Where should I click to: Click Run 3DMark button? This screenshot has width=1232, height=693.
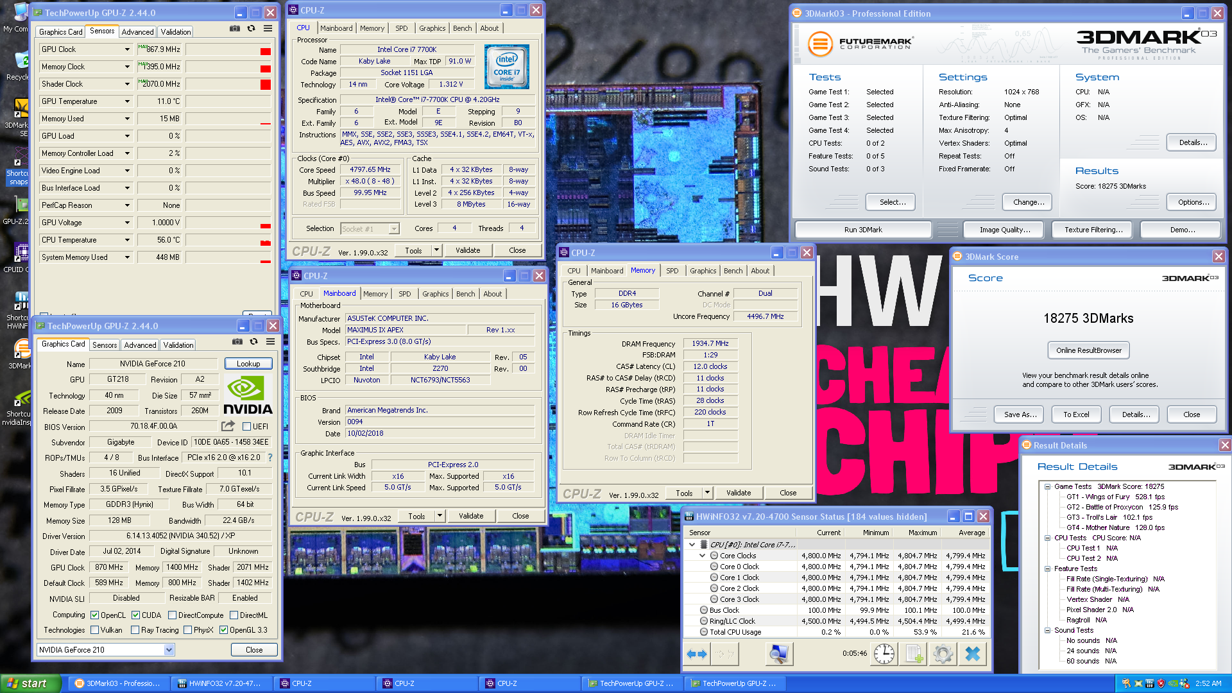pos(863,230)
